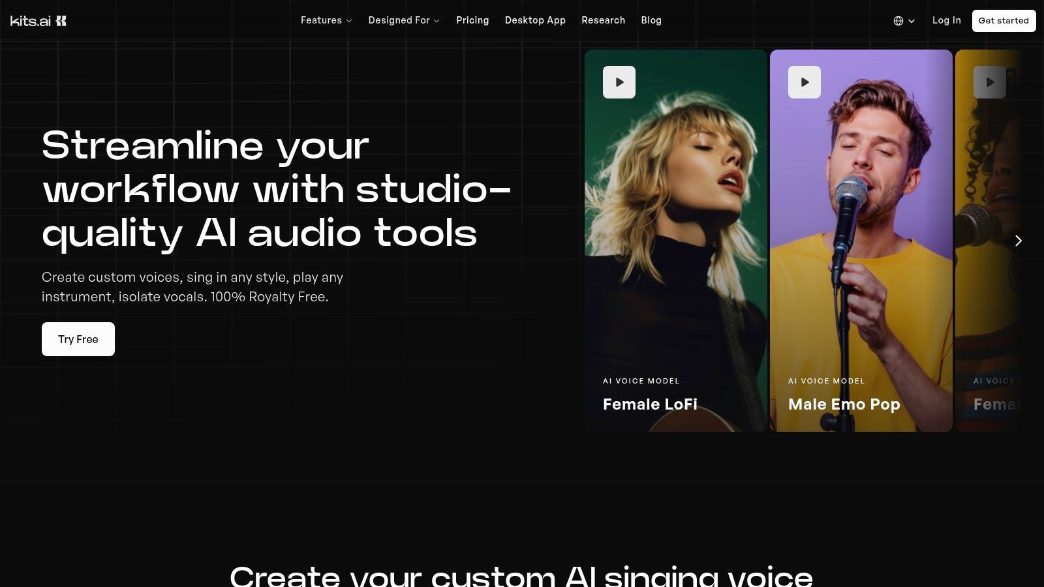This screenshot has height=587, width=1044.
Task: Advance the carousel with the right arrow
Action: click(1018, 241)
